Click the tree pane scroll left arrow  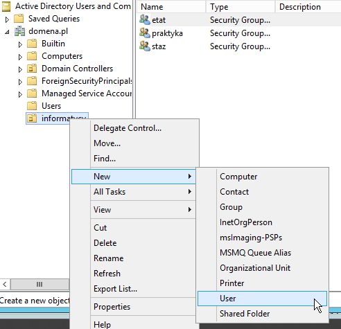point(5,284)
